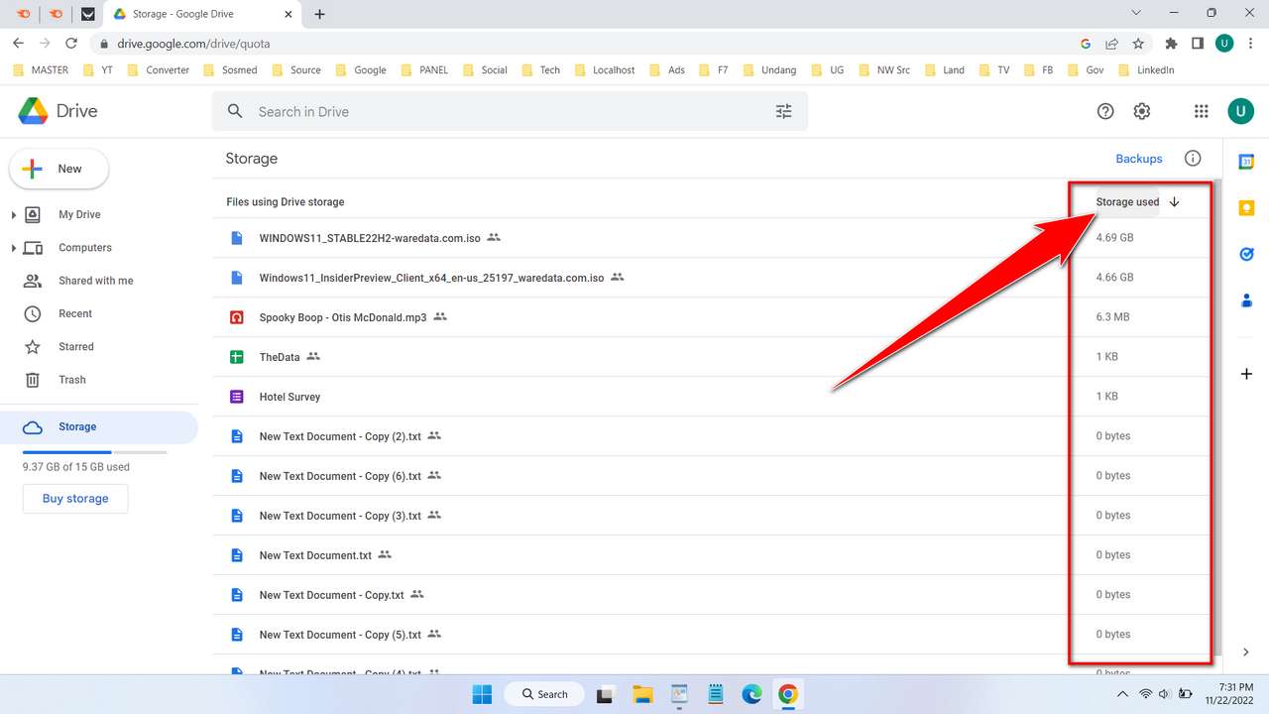Screen dimensions: 1269x714
Task: Open the Google Keep side panel
Action: [x=1246, y=207]
